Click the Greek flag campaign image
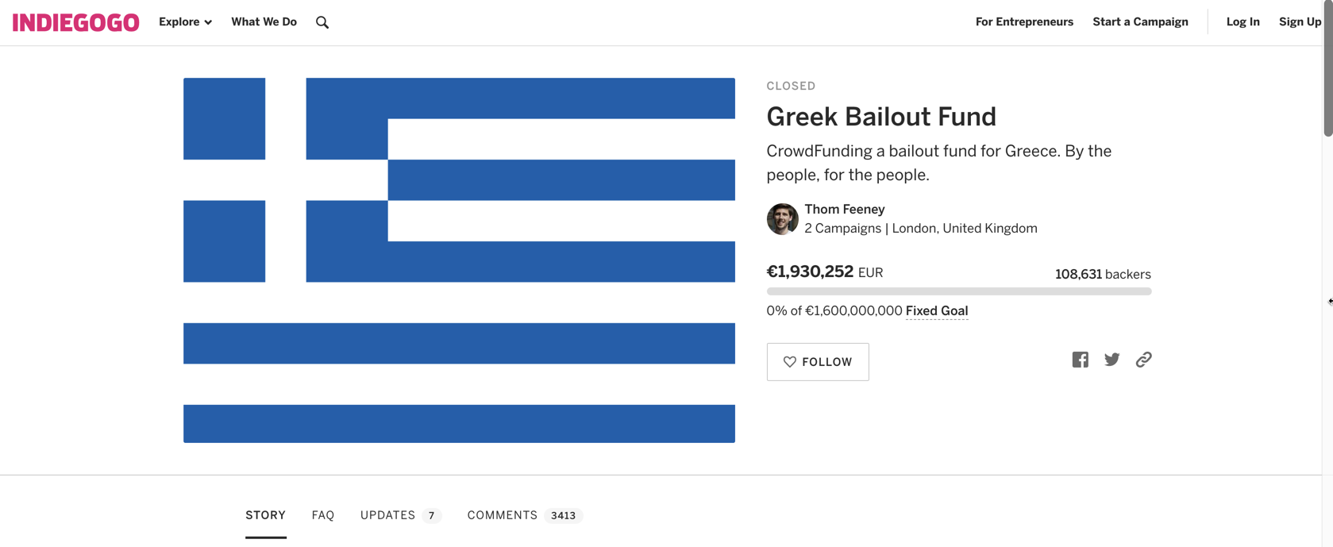 (459, 260)
